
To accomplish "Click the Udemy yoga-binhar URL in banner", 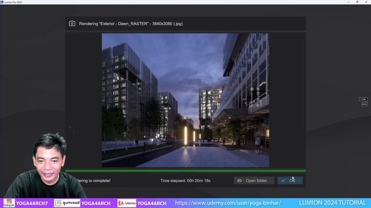I will tap(228, 203).
